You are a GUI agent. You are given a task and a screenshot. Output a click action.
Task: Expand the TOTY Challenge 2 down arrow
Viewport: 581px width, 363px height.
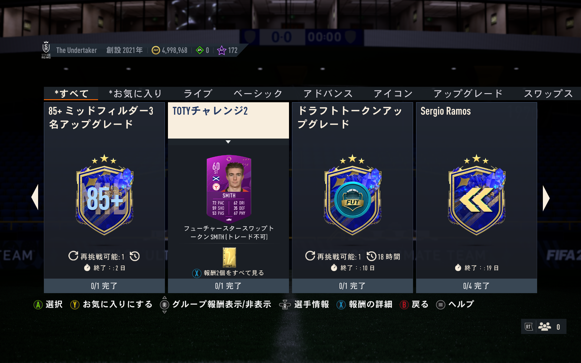pyautogui.click(x=228, y=142)
